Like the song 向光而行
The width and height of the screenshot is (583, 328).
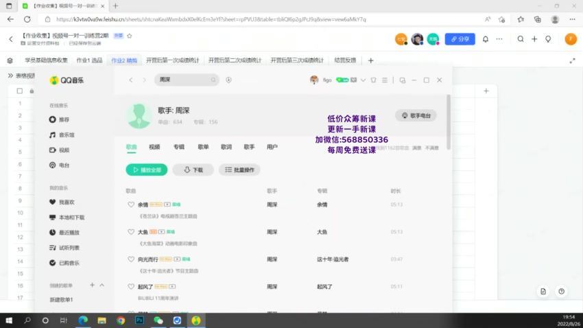pos(131,259)
